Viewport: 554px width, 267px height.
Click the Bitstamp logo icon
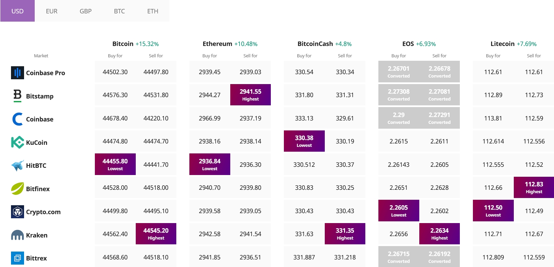[18, 96]
